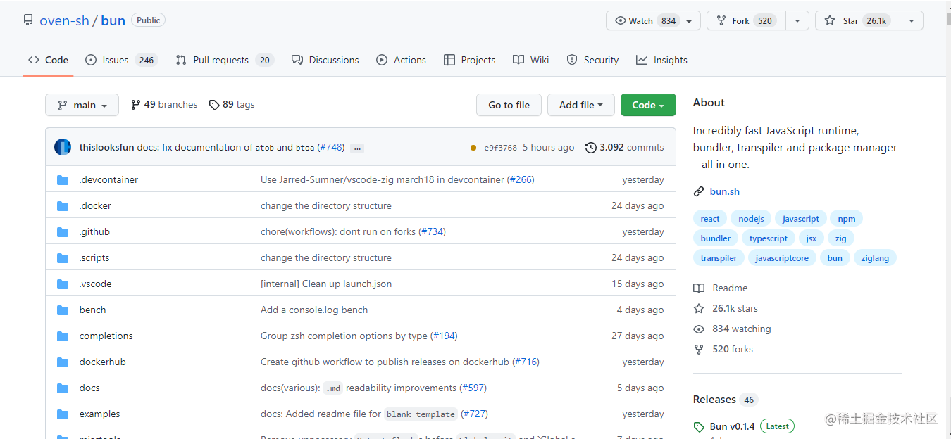Open the green Code dropdown button
The image size is (951, 439).
point(648,105)
